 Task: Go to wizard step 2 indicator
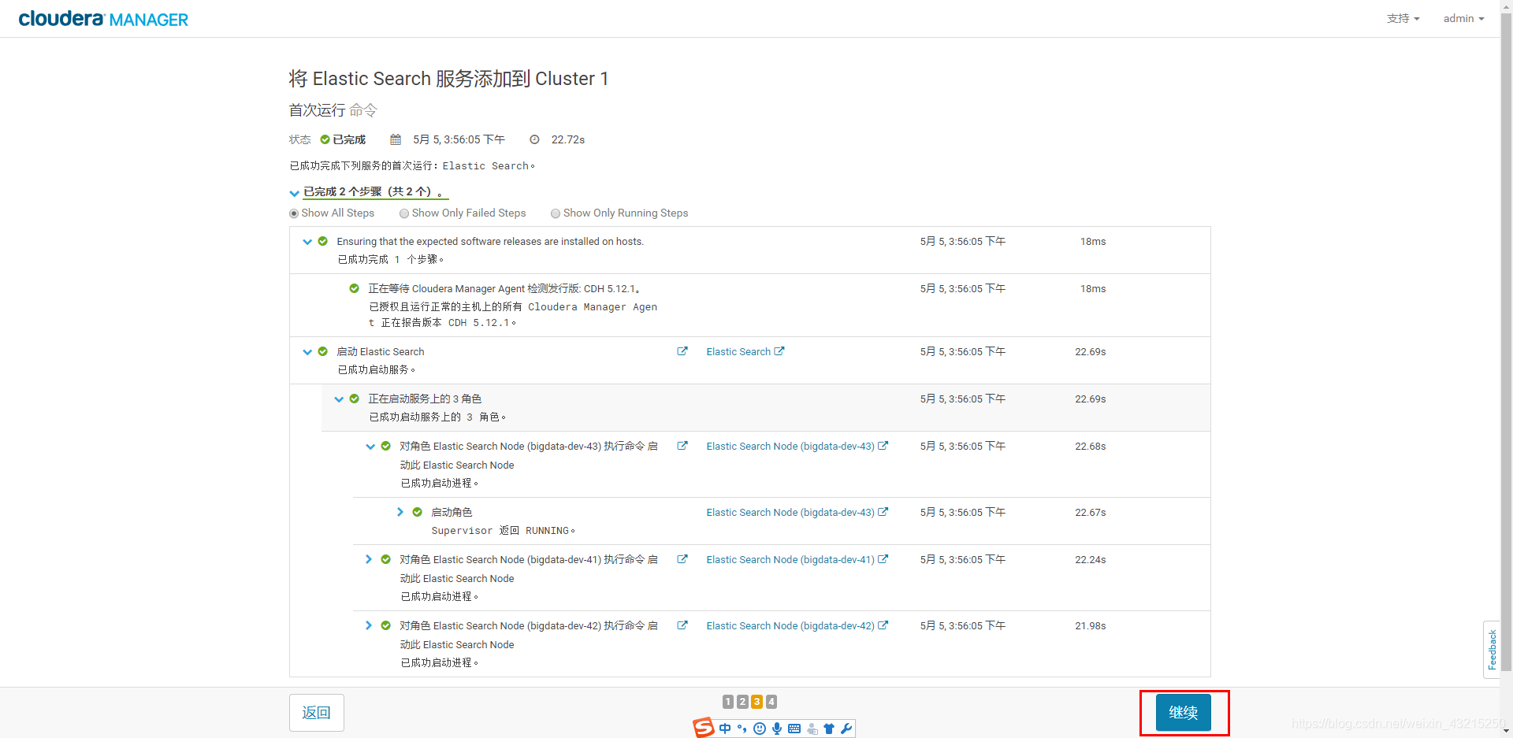[742, 702]
